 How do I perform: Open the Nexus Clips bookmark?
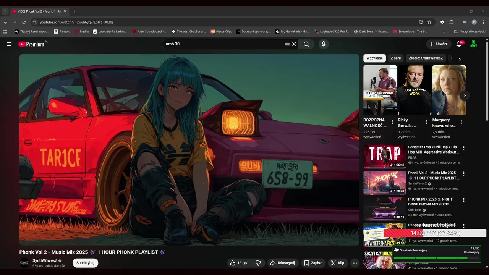pos(221,32)
